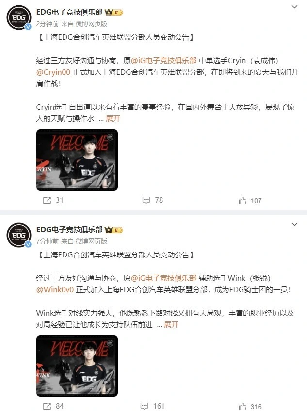Click the EDG avatar on the second post
Screen dimensions: 307x413
(19, 235)
